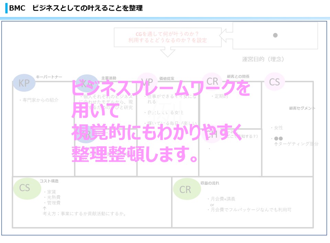Image resolution: width=330 pixels, height=243 pixels.
Task: Click the pink CS circle above 顧客セグメント
Action: coord(274,82)
